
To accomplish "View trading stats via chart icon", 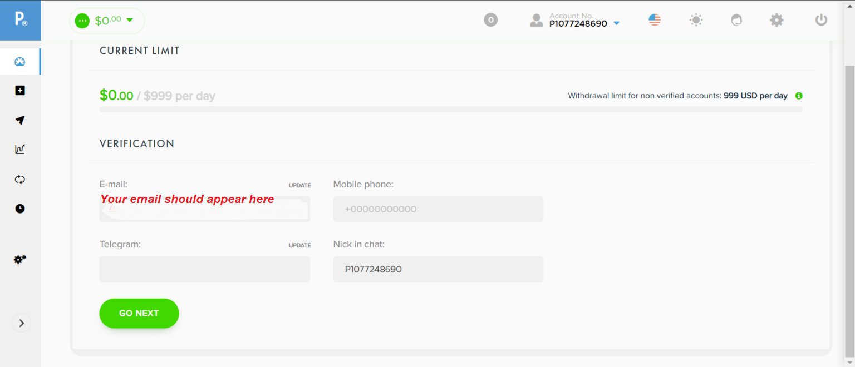I will (x=20, y=149).
